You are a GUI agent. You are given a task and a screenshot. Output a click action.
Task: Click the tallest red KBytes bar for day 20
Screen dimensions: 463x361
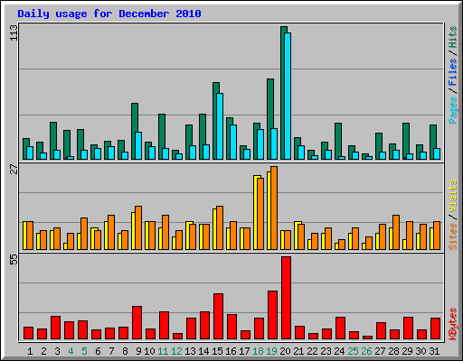pyautogui.click(x=286, y=298)
